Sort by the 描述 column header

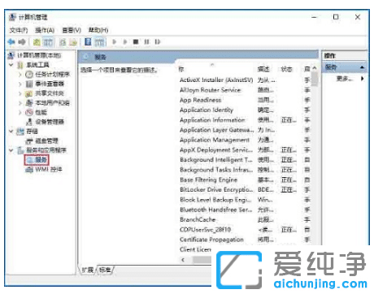(263, 69)
